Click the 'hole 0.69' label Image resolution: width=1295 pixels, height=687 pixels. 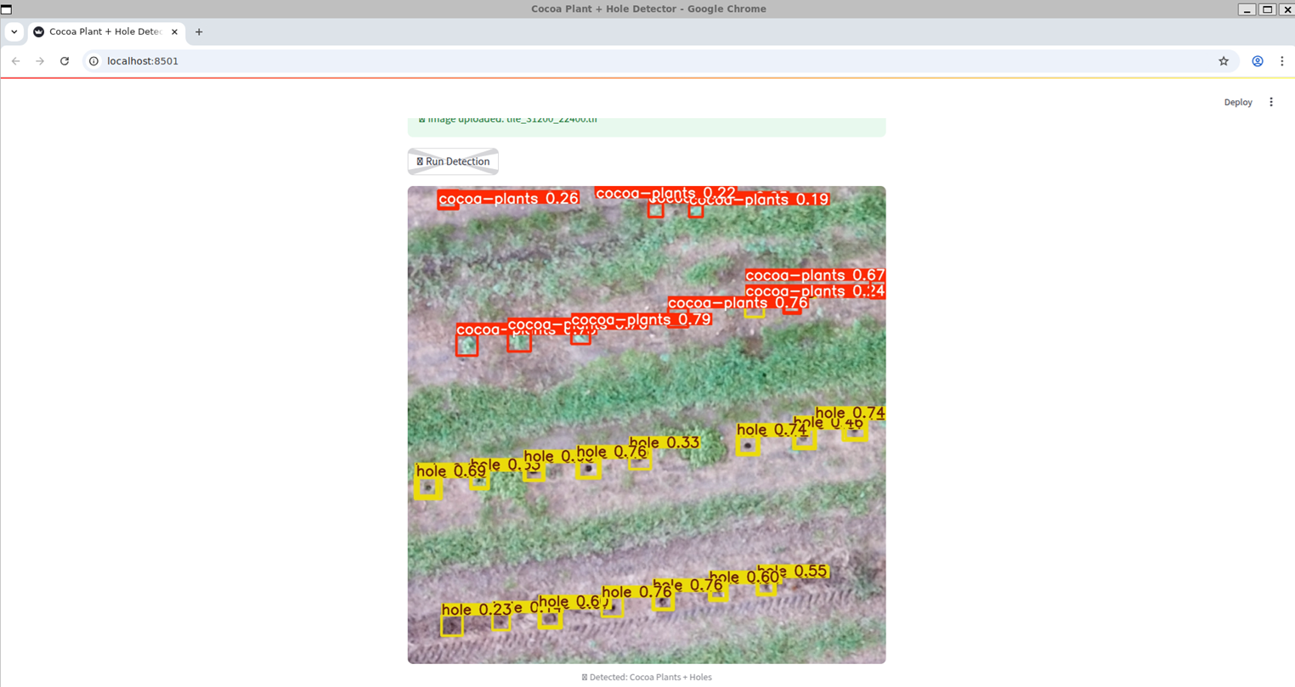450,471
